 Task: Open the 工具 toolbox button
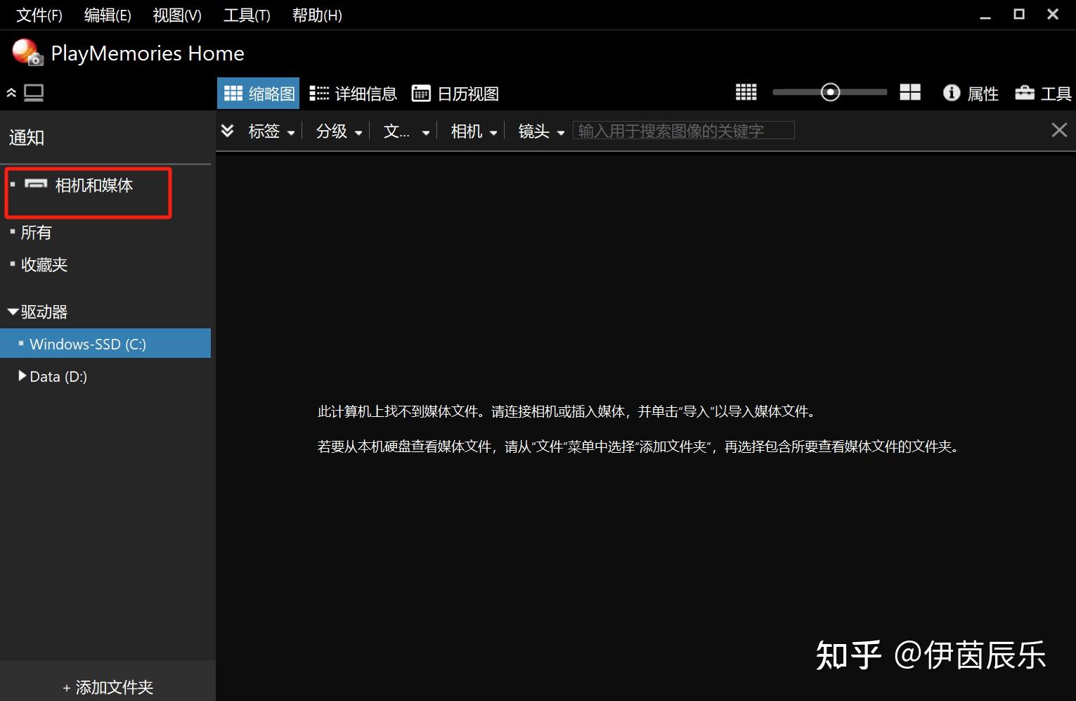click(x=1043, y=93)
